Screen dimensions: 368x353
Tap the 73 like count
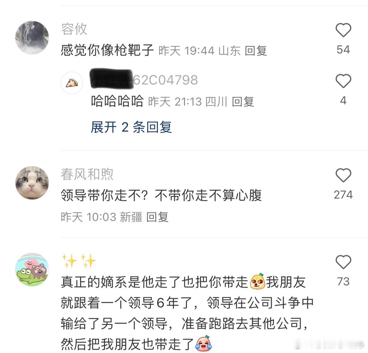coord(343,281)
